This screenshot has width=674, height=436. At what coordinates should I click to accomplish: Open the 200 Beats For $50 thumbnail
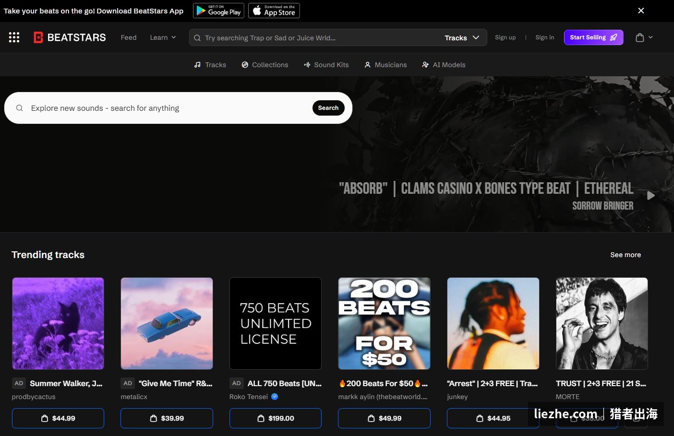(x=384, y=324)
